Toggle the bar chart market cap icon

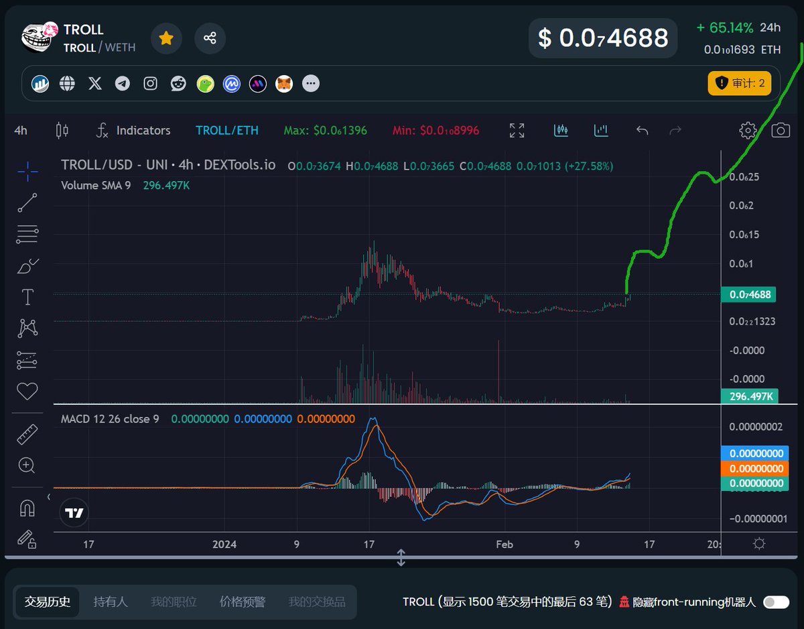(601, 130)
